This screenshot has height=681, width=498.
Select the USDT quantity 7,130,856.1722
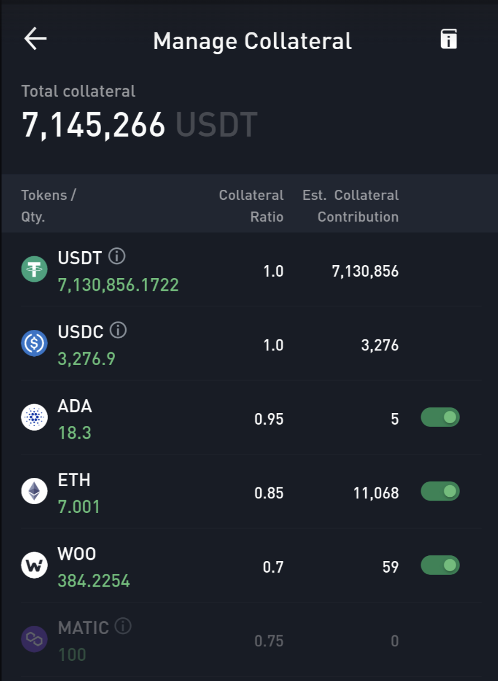pyautogui.click(x=118, y=285)
